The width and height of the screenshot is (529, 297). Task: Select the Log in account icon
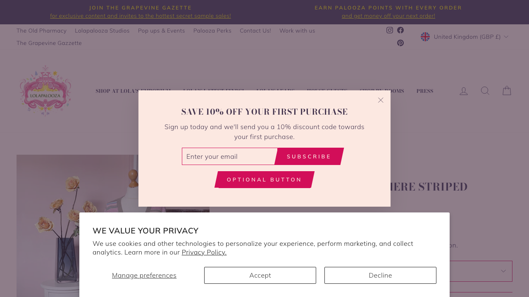[464, 90]
